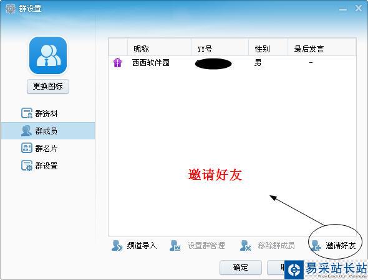This screenshot has width=368, height=280.
Task: Click the gear icon in title bar
Action: [x=11, y=9]
